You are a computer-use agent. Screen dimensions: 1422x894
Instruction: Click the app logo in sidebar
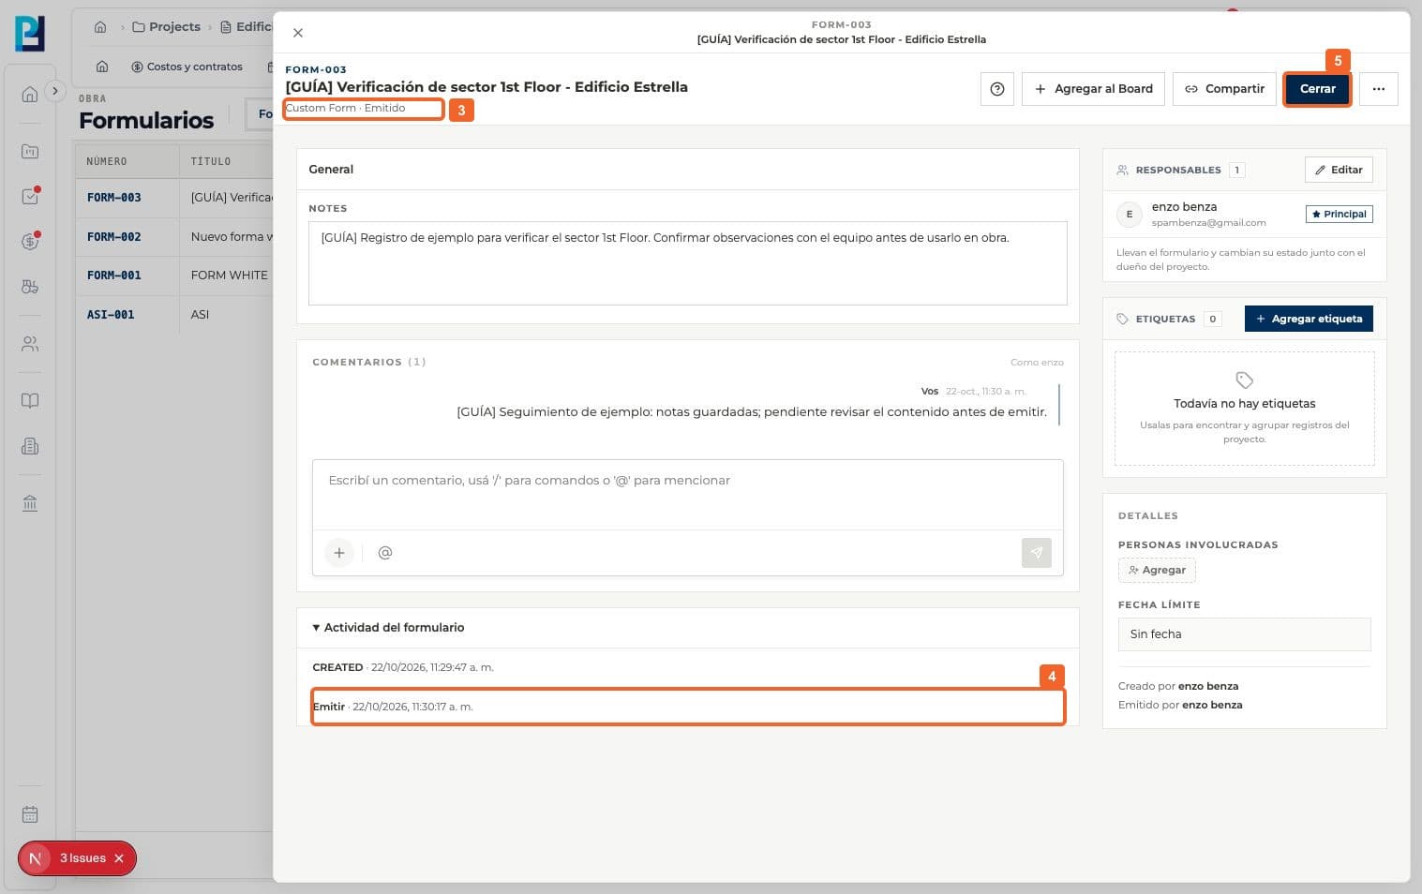30,34
